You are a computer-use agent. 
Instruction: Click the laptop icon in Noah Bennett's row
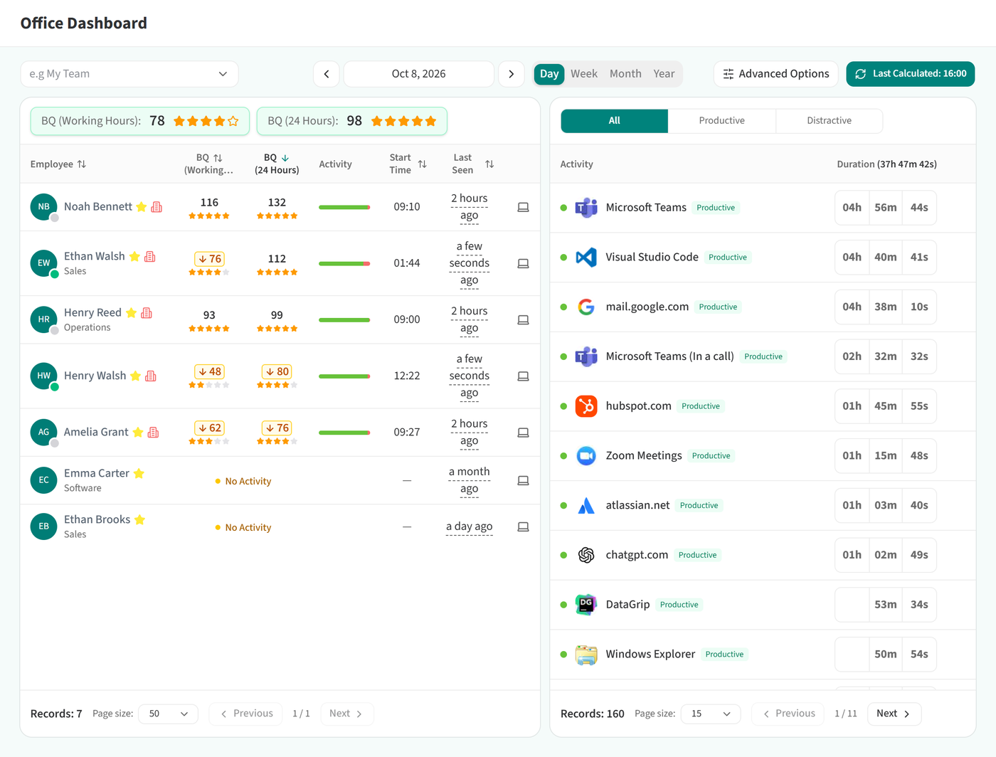coord(523,207)
